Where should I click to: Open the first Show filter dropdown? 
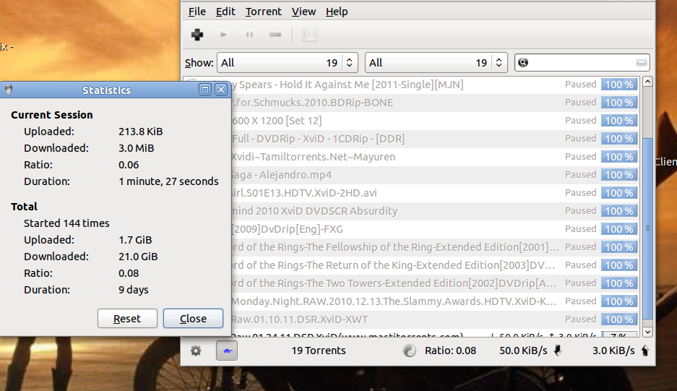pos(287,63)
